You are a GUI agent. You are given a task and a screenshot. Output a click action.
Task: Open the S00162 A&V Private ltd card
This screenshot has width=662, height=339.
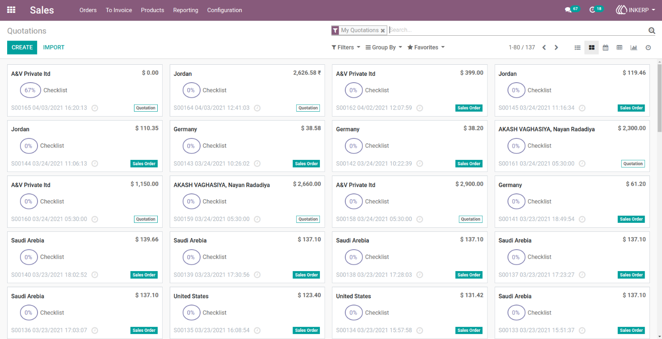click(x=409, y=90)
